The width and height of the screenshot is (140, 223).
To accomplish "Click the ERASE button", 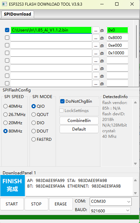I will pyautogui.click(x=61, y=204).
